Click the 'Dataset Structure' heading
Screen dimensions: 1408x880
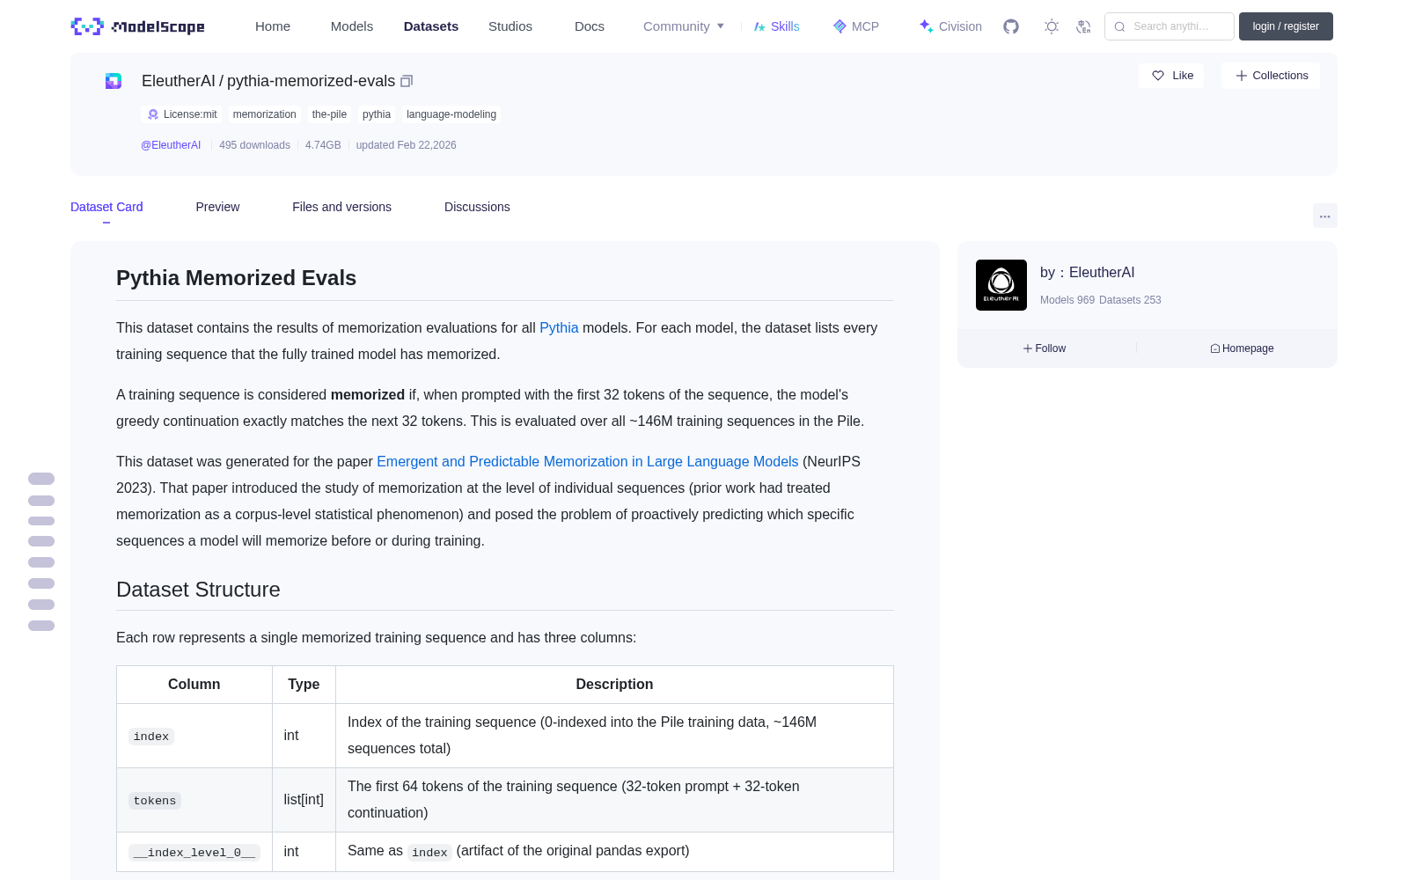point(198,590)
